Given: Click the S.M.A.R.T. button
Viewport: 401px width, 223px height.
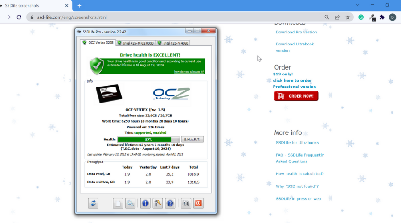Looking at the screenshot, I should click(x=192, y=139).
